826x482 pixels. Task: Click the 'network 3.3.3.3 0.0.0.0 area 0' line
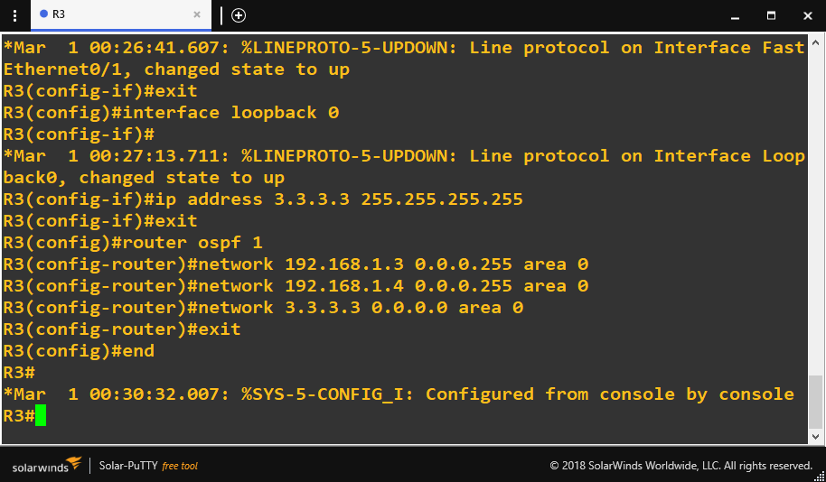coord(263,307)
